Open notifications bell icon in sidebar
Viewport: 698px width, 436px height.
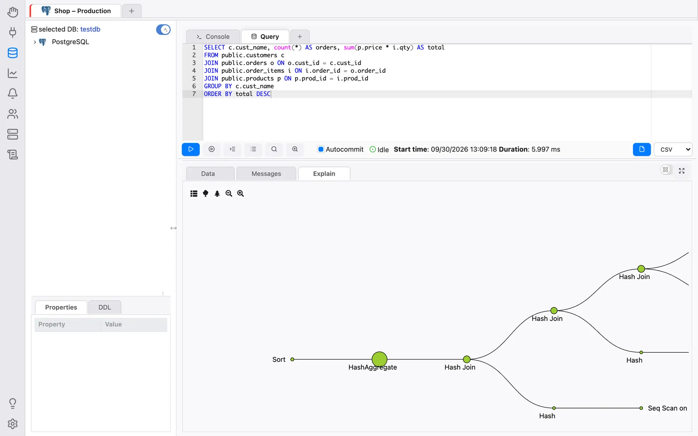click(x=12, y=93)
